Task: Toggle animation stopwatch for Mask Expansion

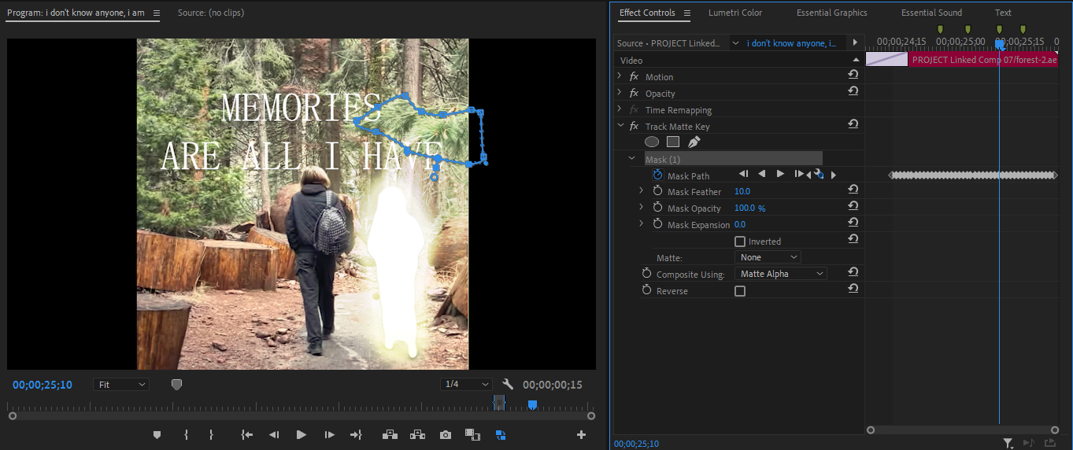Action: coord(657,224)
